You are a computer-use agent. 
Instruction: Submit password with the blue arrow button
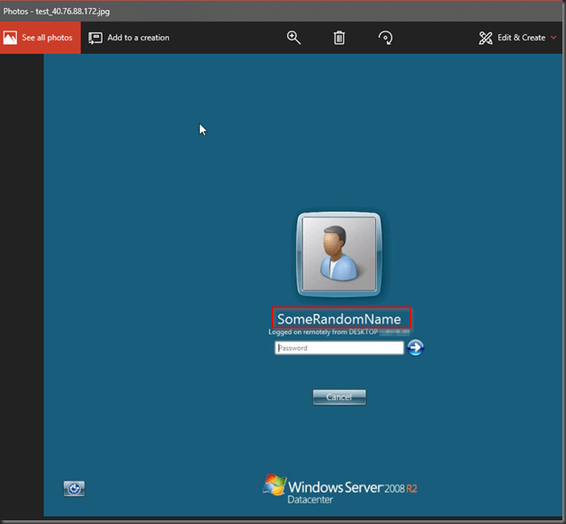[415, 348]
